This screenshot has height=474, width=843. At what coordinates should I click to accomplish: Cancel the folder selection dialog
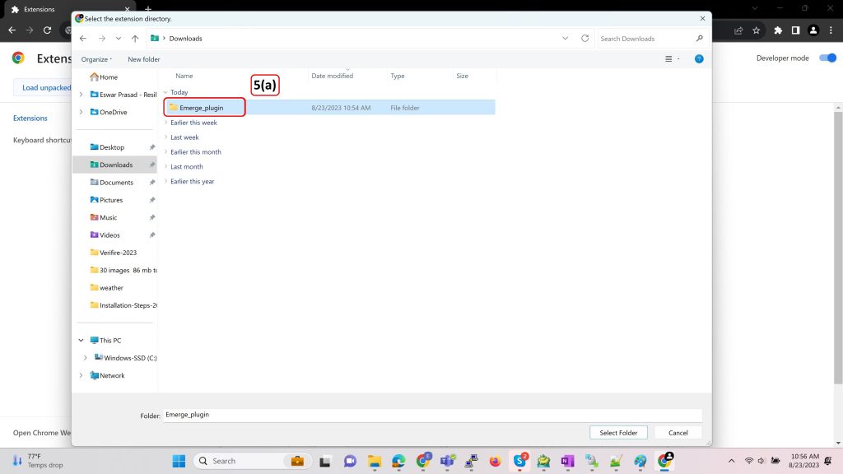[x=678, y=433]
